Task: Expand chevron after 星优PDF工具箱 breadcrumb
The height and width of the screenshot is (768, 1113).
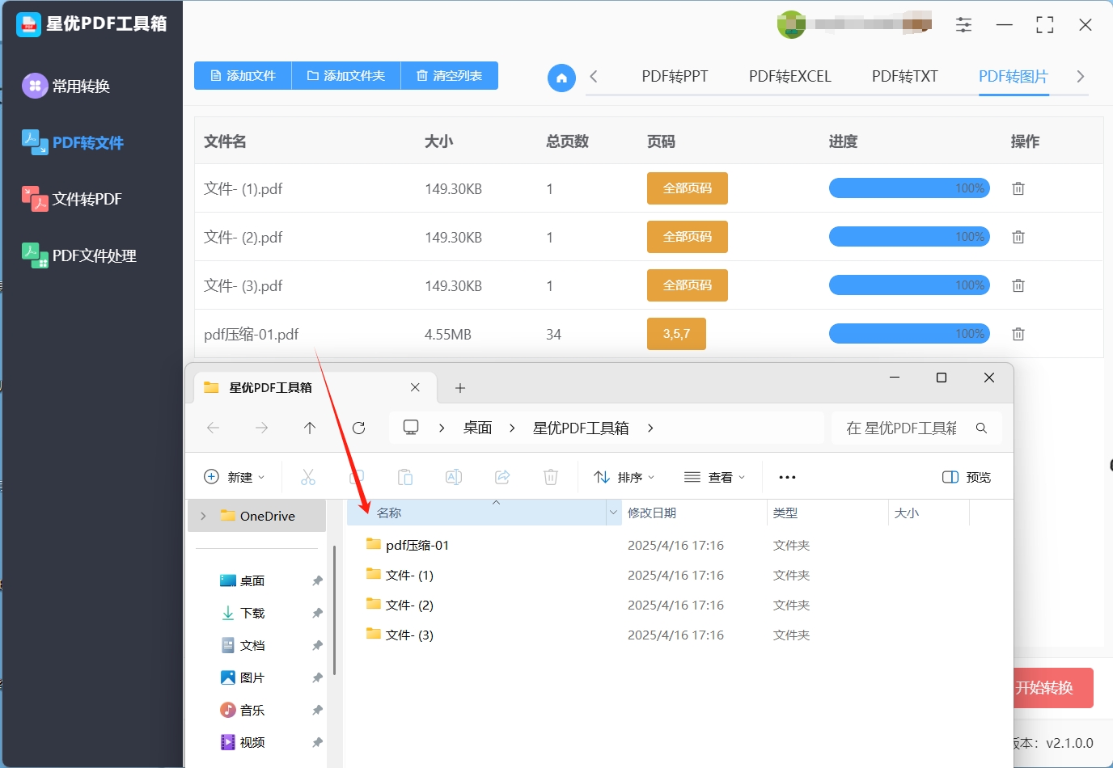Action: click(x=650, y=428)
